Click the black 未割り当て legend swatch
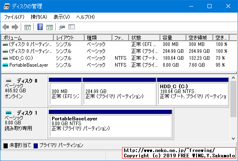 click(x=6, y=146)
